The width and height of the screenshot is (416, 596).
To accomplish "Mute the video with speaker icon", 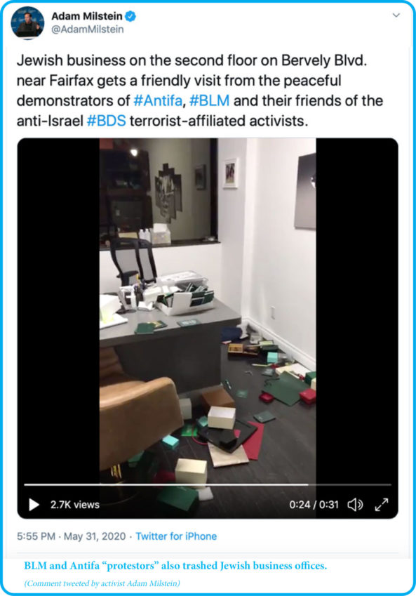I will click(355, 505).
